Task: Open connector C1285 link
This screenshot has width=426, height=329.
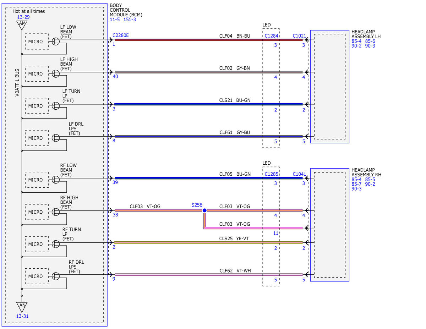Action: (272, 174)
